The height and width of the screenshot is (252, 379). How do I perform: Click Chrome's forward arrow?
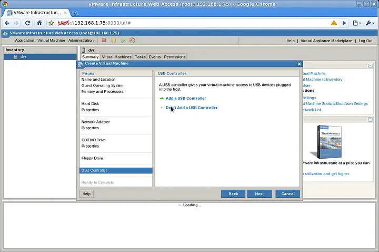tap(16, 23)
